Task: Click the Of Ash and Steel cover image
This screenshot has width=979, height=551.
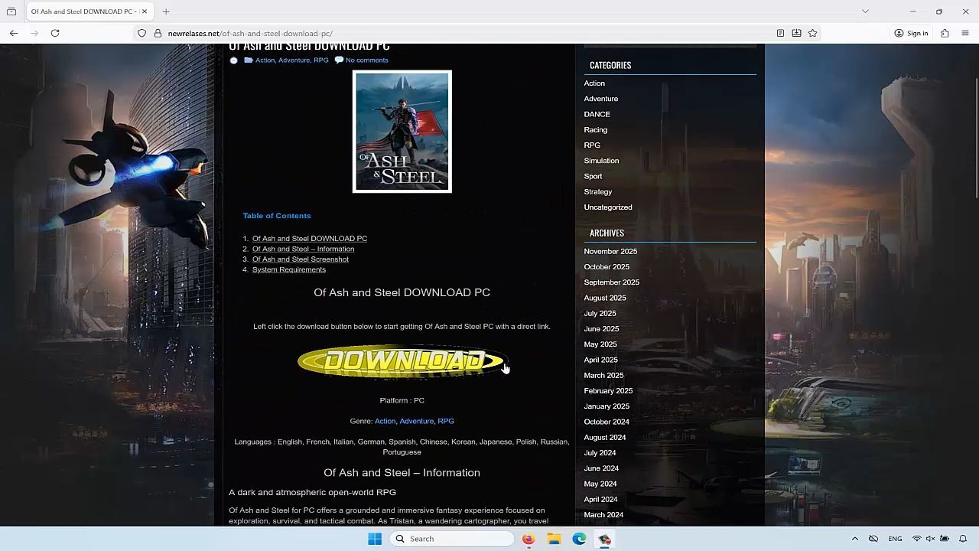Action: [402, 132]
